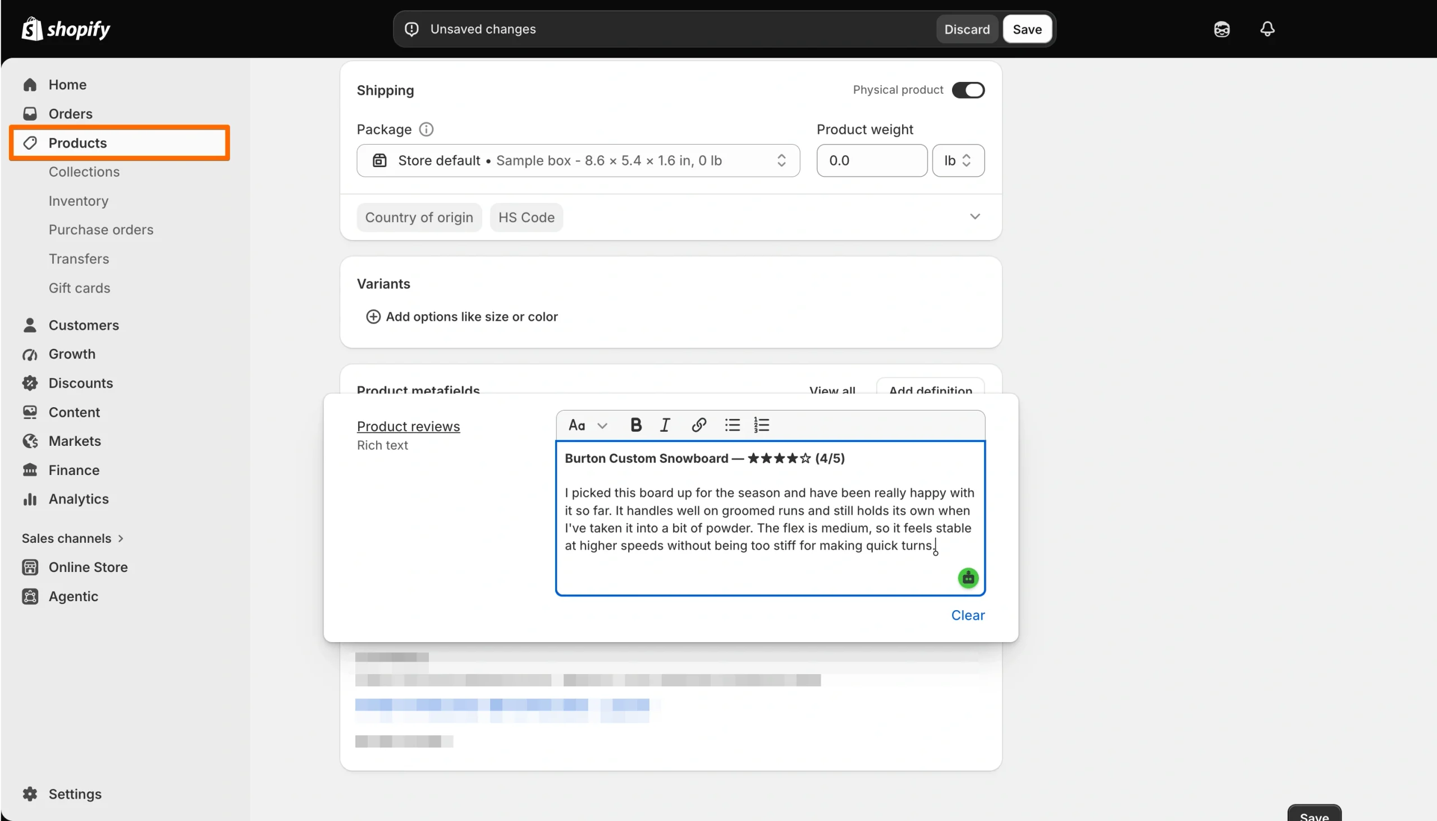Click the bottom Save button

pyautogui.click(x=1314, y=814)
